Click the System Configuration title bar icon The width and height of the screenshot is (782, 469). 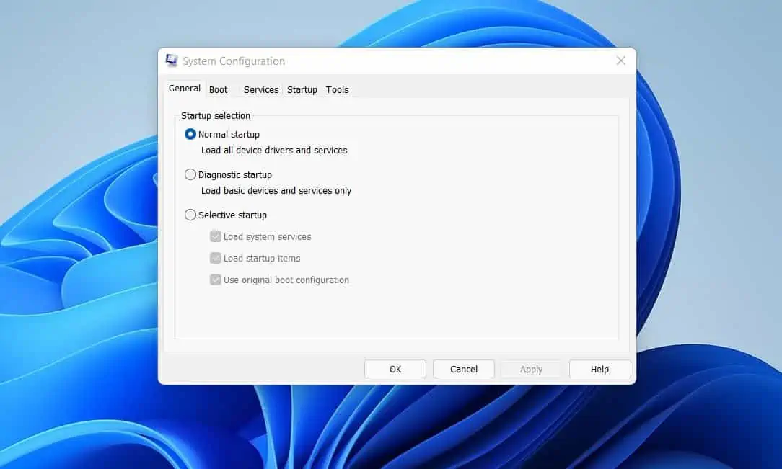(172, 61)
